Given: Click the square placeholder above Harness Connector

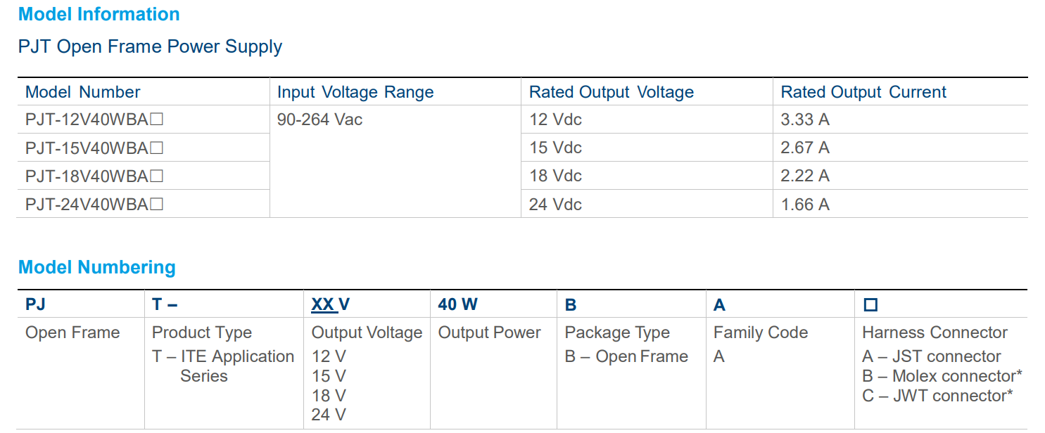Looking at the screenshot, I should [x=870, y=305].
